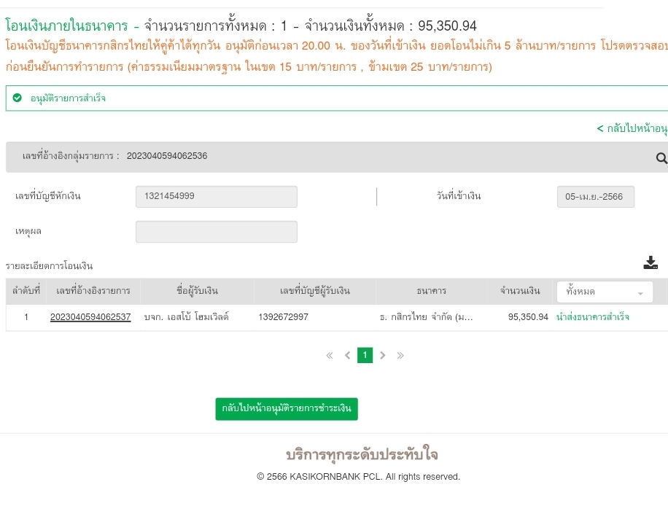668x514 pixels.
Task: Click the ธนาคาร column header
Action: 432,292
